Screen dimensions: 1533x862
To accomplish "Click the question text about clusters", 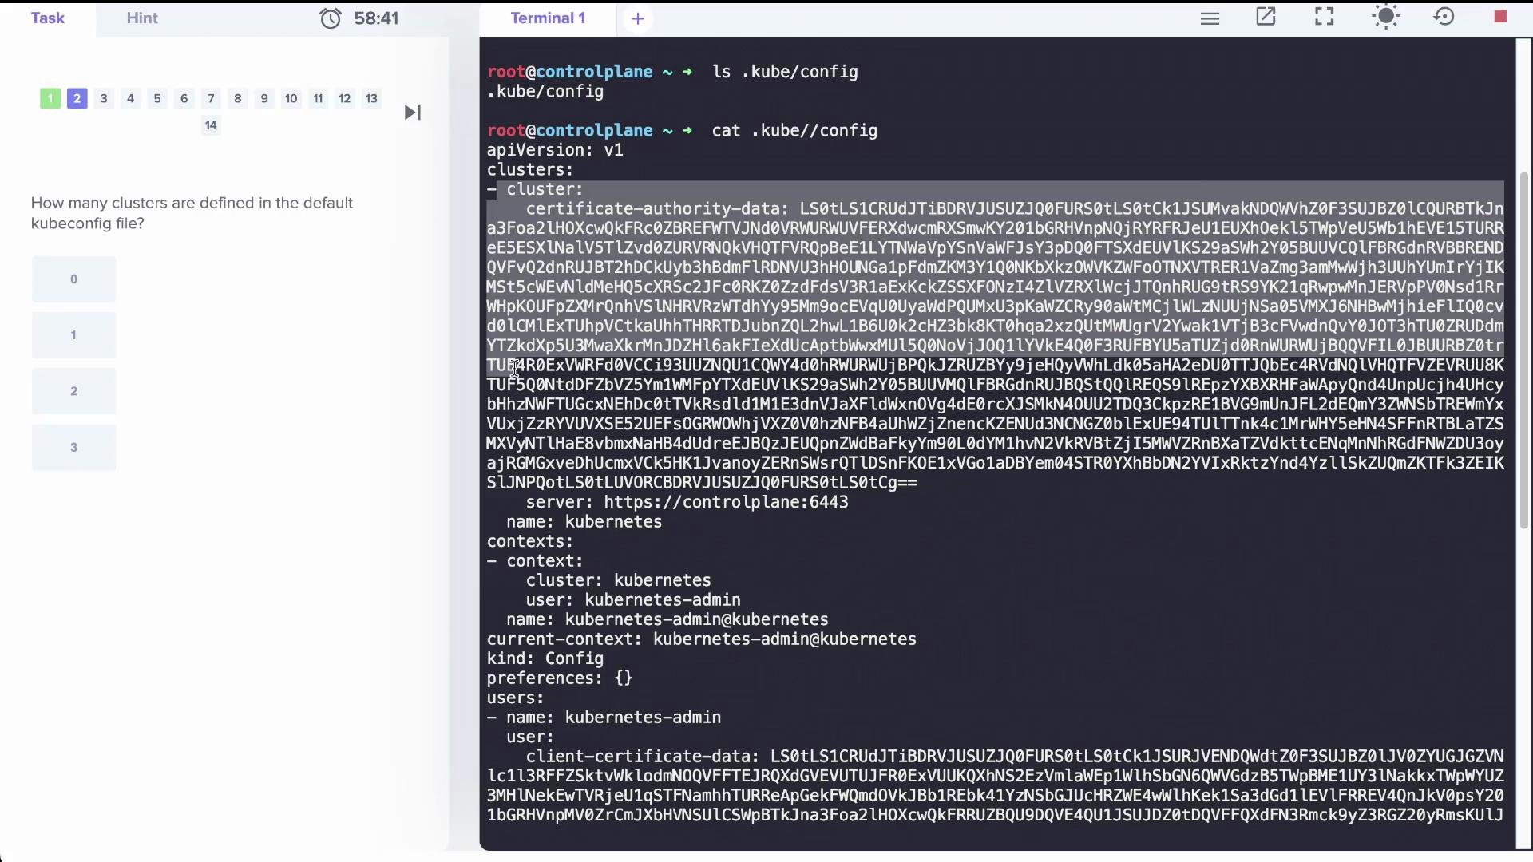I will click(x=192, y=213).
